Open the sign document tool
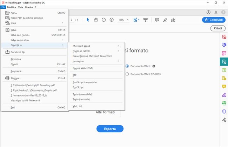 (x=173, y=20)
